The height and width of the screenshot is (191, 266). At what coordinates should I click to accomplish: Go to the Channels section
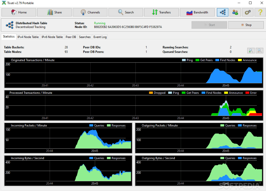click(x=90, y=12)
